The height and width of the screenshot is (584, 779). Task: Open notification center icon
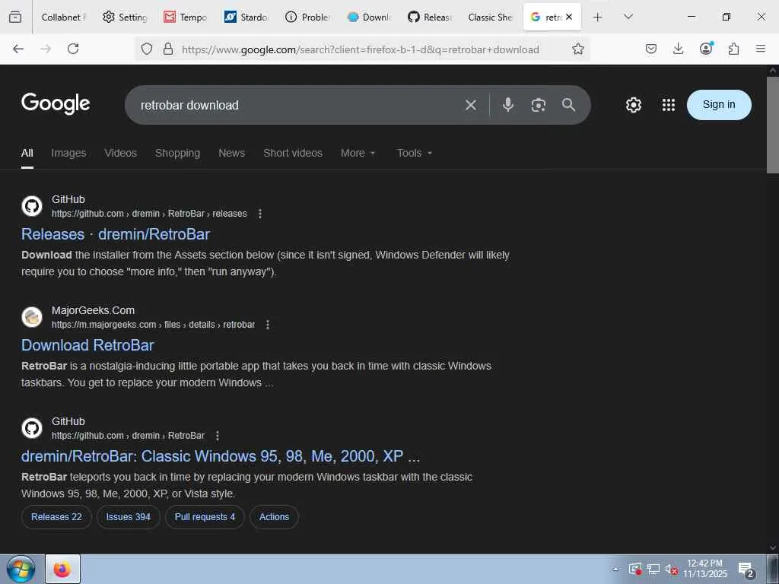746,570
